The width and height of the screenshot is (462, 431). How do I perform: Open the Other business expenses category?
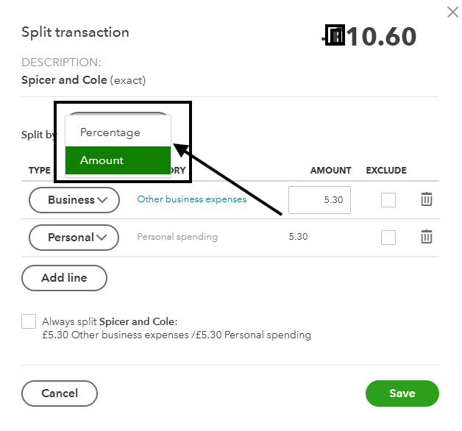[x=192, y=199]
